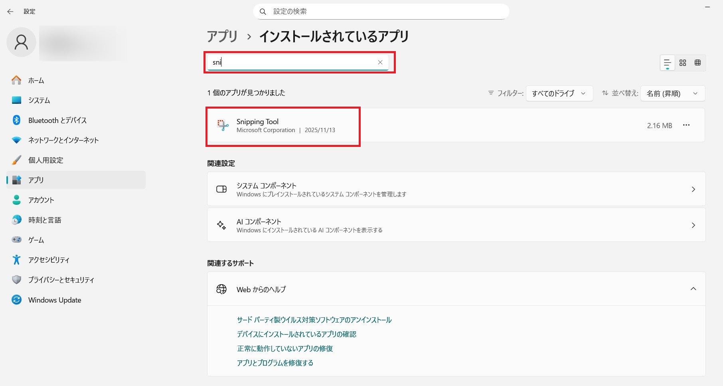
Task: Click the アプリ breadcrumb link
Action: [222, 36]
